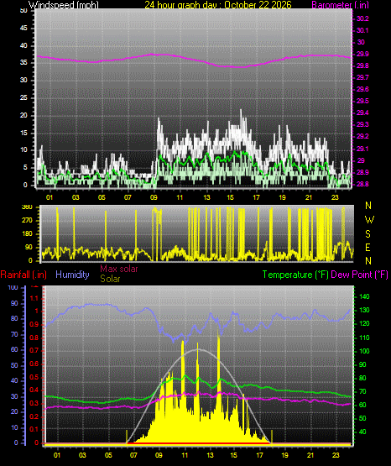Click hour "09" under the windspeed chart
Viewport: 391px width, 466px height.
tap(154, 197)
